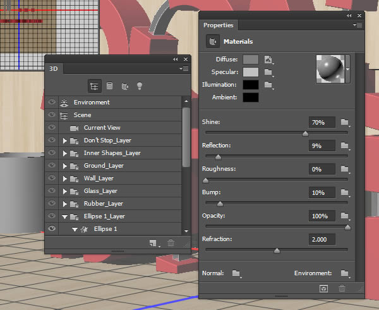379x310 pixels.
Task: Hide the Don't Stop_Layer
Action: tap(52, 140)
